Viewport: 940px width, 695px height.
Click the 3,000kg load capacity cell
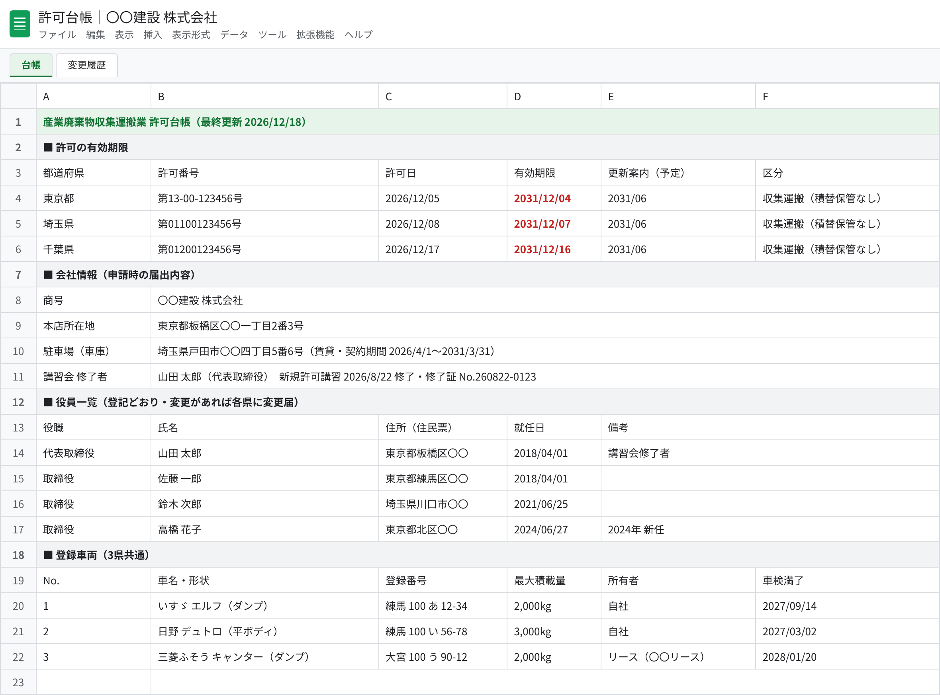[554, 631]
